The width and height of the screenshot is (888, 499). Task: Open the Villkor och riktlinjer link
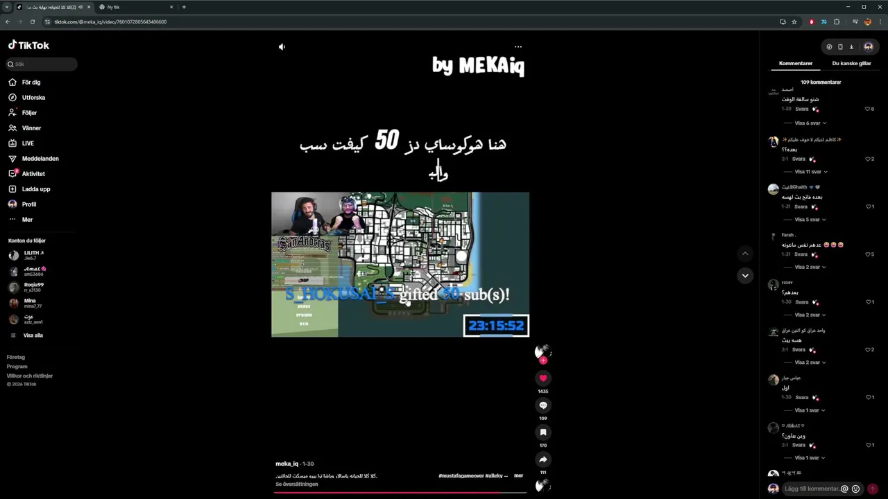click(x=30, y=376)
